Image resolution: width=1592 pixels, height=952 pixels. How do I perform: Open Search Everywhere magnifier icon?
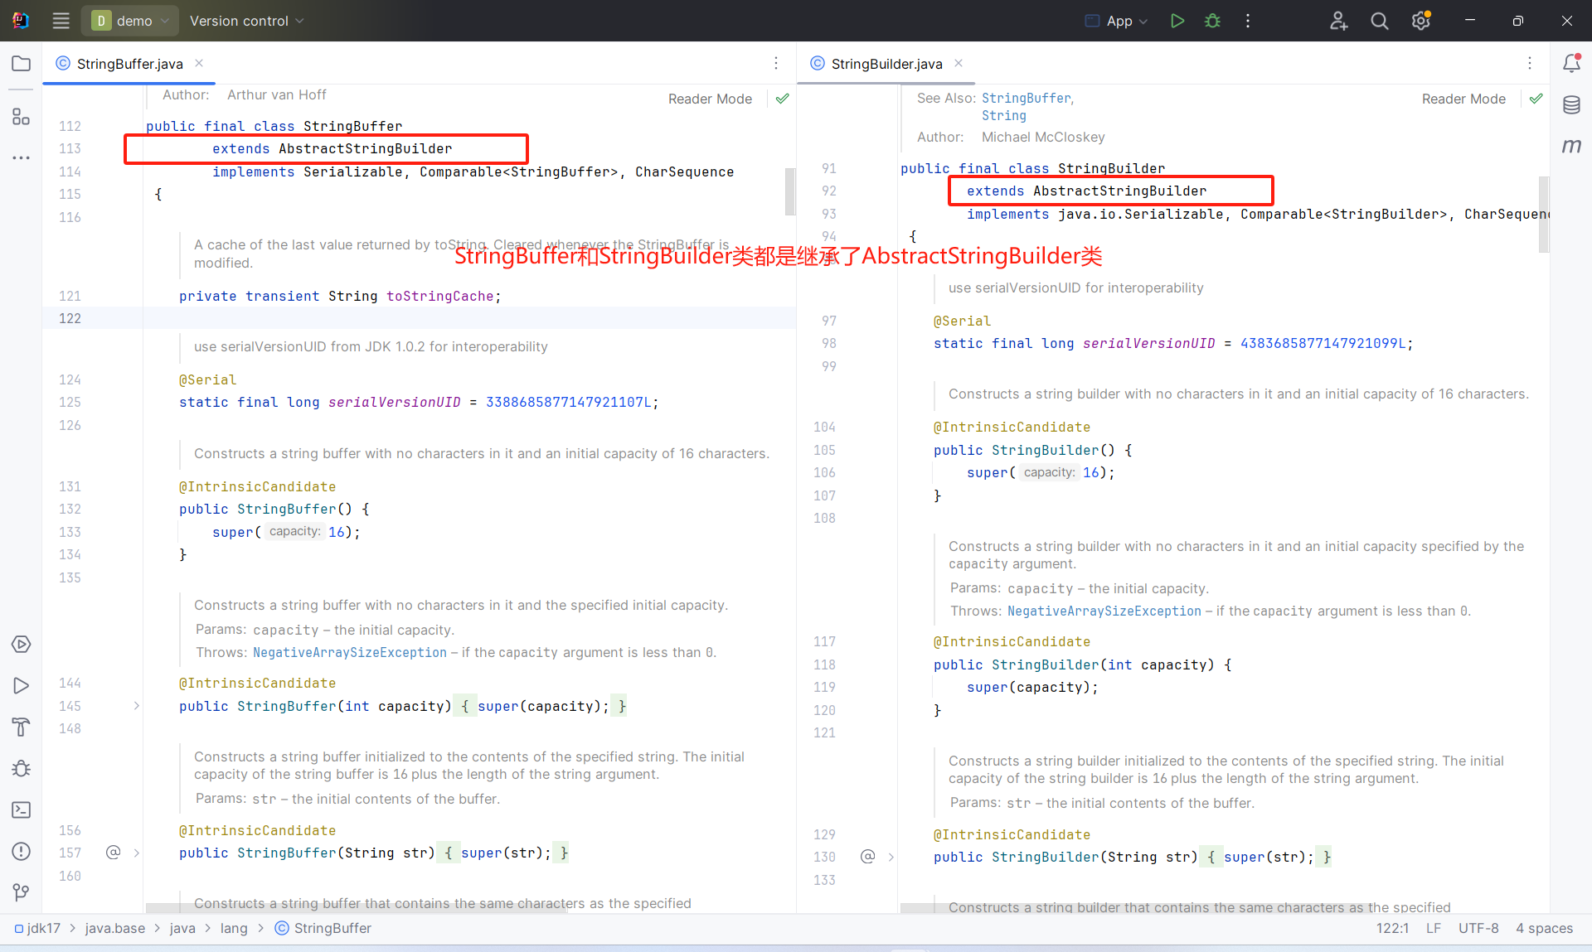tap(1379, 21)
